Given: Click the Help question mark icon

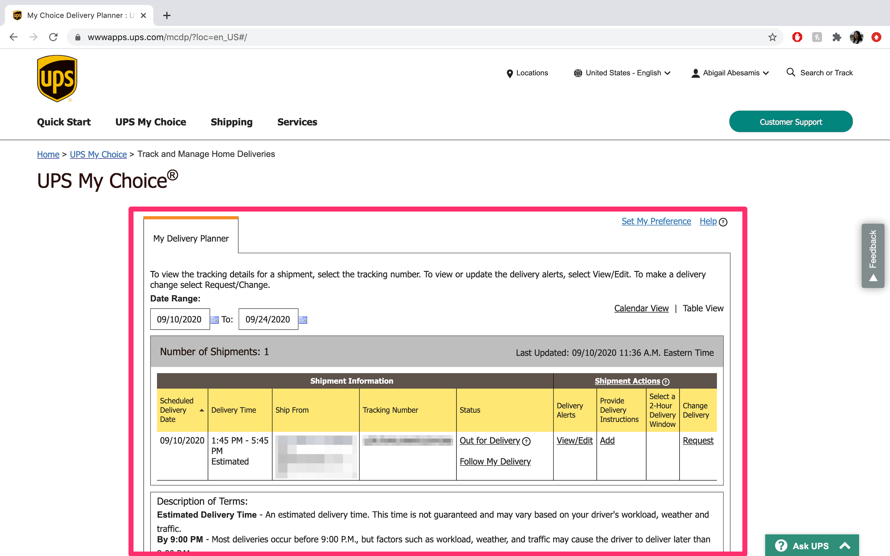Looking at the screenshot, I should pos(723,222).
